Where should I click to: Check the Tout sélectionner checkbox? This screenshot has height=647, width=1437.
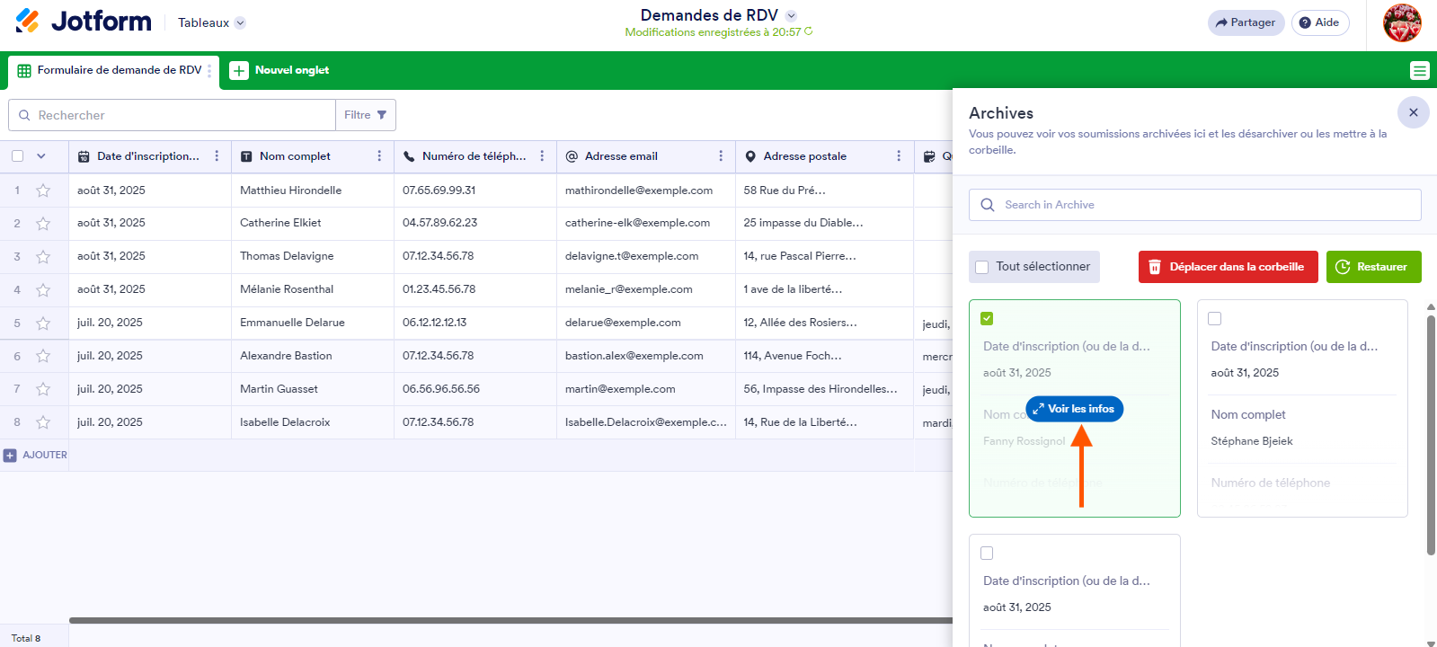point(982,267)
